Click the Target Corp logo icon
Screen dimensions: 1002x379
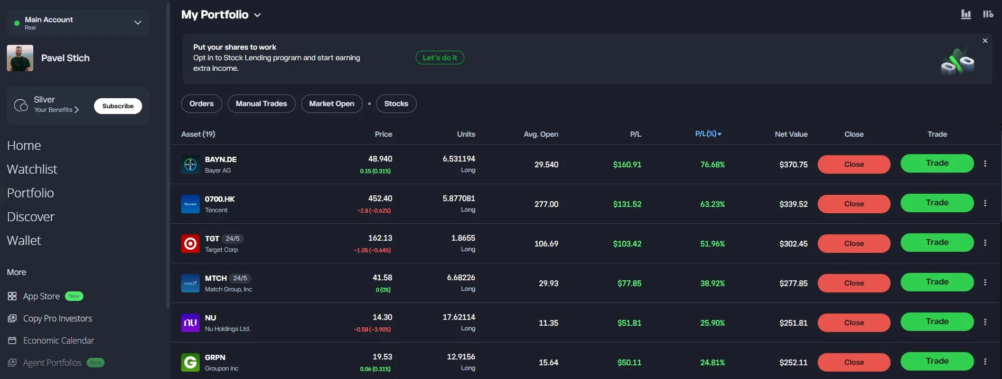coord(190,244)
